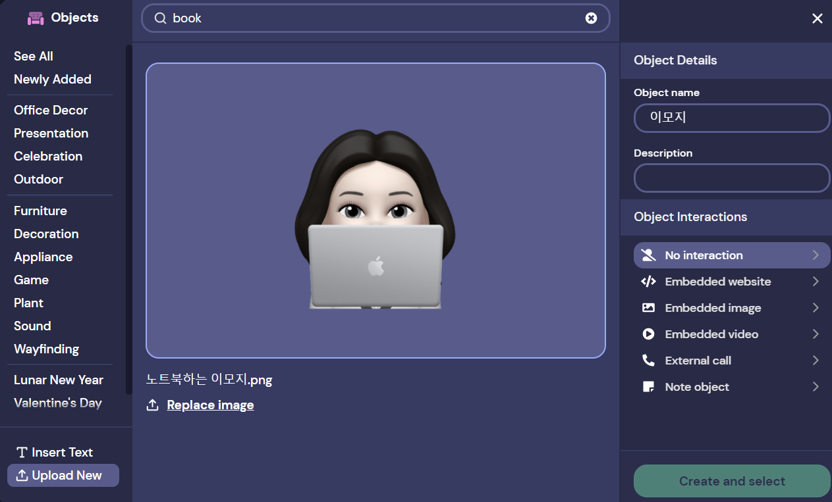Viewport: 832px width, 502px height.
Task: Open the Outdoor category
Action: coord(38,179)
